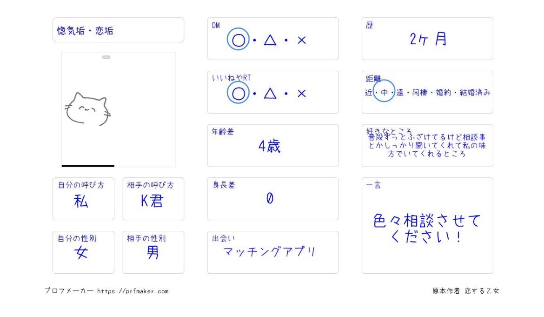The image size is (544, 317).
Task: Choose 同棲 in the 距離 options
Action: coord(420,92)
